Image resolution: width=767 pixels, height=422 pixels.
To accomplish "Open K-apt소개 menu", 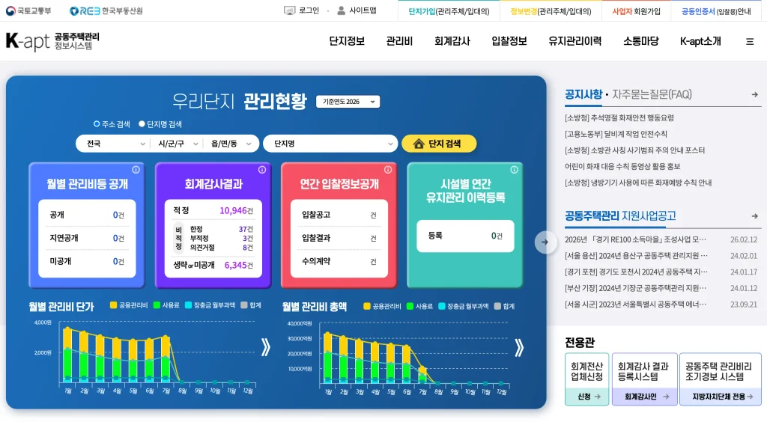I will coord(700,41).
